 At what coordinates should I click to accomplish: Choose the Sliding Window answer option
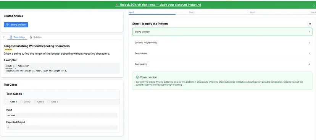click(x=222, y=32)
